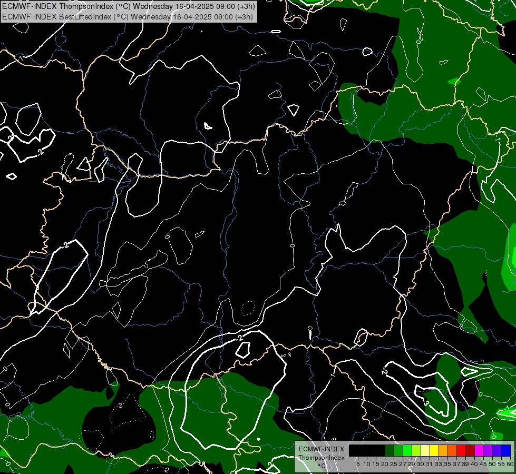This screenshot has height=474, width=516.
Task: Click the yellow-green legend swatch (29-30)
Action: coord(416,450)
